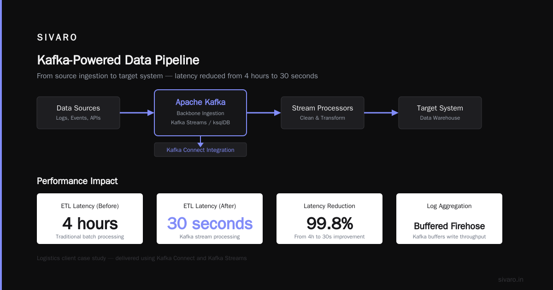
Task: Click the 30 seconds value text
Action: click(210, 224)
